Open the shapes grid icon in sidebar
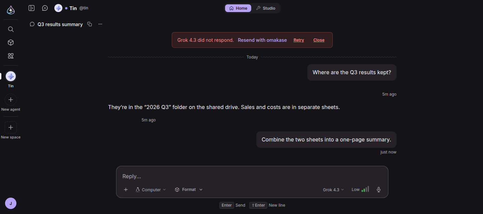The width and height of the screenshot is (483, 214). pos(11,56)
